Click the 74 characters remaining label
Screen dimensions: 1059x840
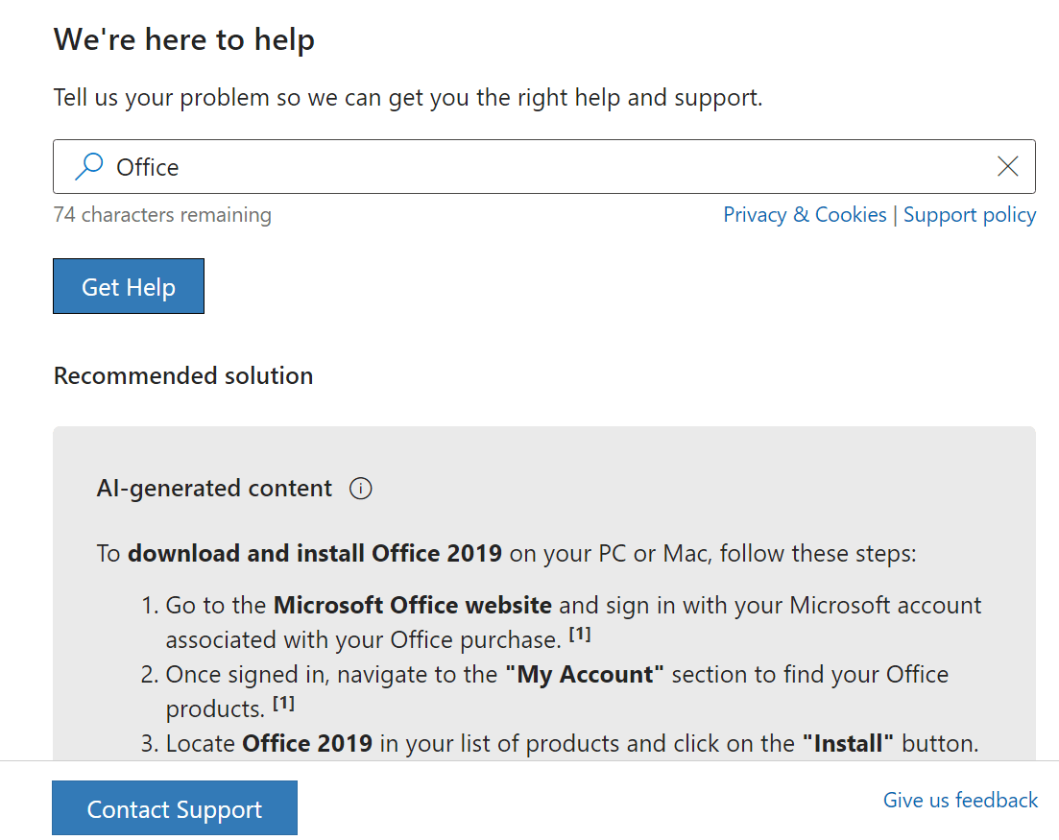[162, 214]
